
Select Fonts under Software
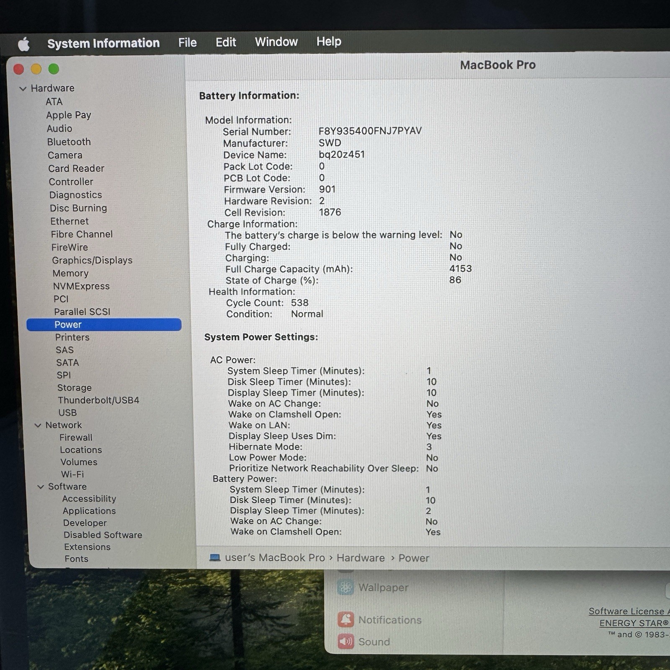77,559
